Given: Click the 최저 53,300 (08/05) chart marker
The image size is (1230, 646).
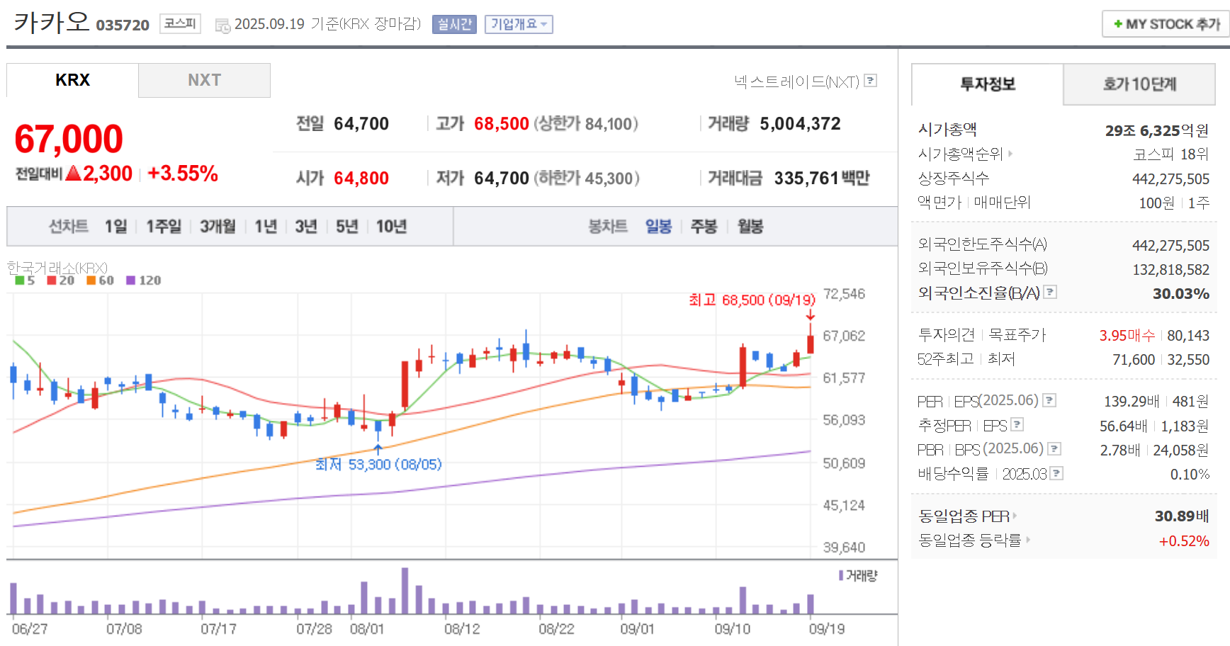Looking at the screenshot, I should point(378,464).
